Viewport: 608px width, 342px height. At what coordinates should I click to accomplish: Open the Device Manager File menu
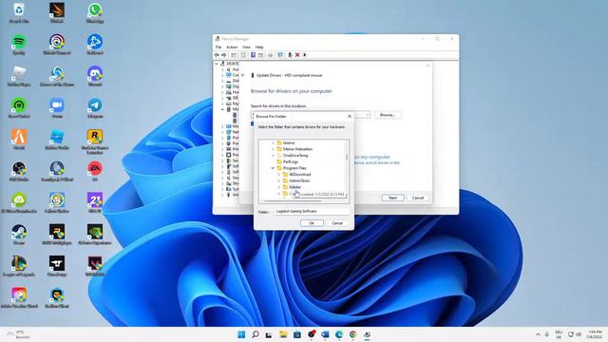(x=218, y=47)
